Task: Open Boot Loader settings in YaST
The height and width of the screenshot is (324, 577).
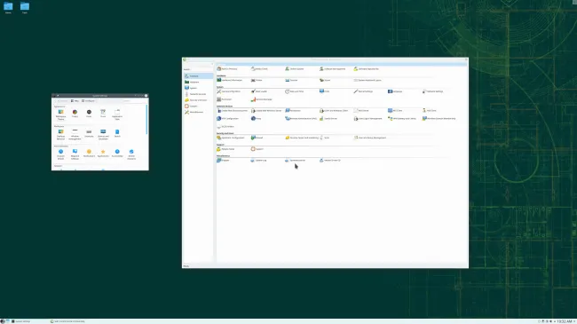Action: 259,91
